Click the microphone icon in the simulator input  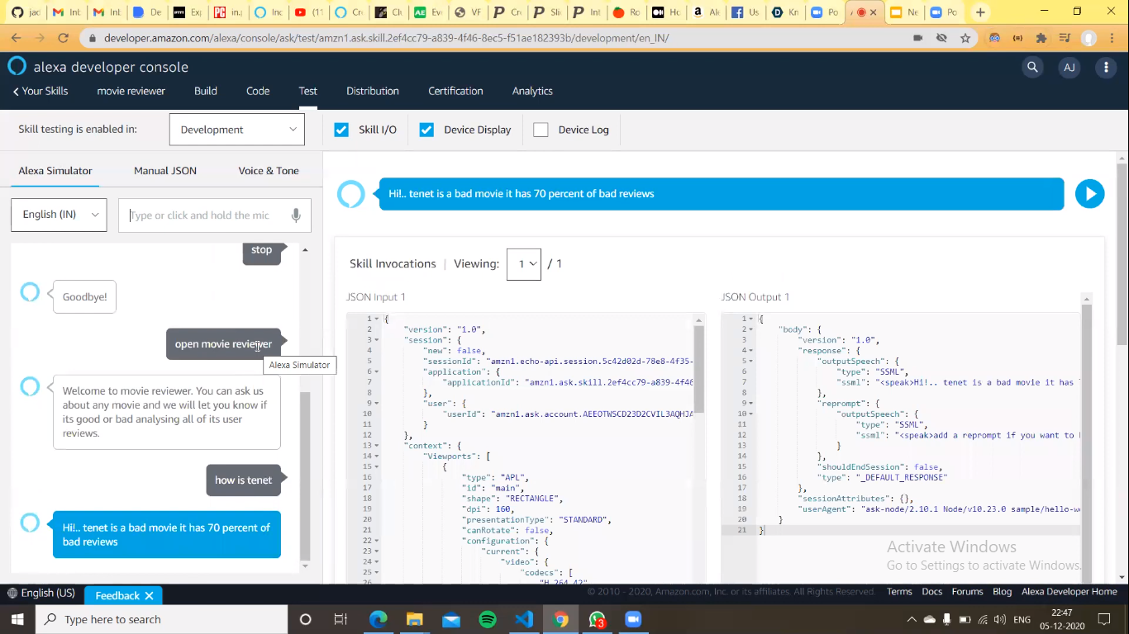coord(296,215)
